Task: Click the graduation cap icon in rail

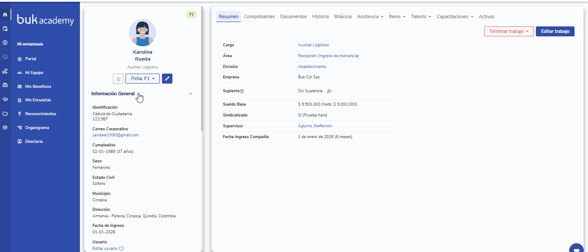Action: coord(5,99)
